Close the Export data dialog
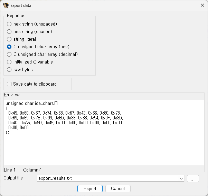 202,5
